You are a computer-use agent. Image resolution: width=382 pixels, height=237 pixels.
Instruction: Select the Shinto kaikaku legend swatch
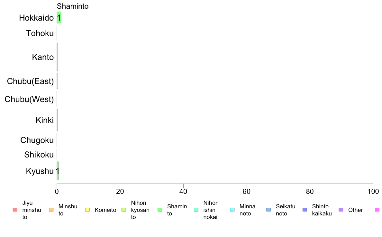click(305, 210)
